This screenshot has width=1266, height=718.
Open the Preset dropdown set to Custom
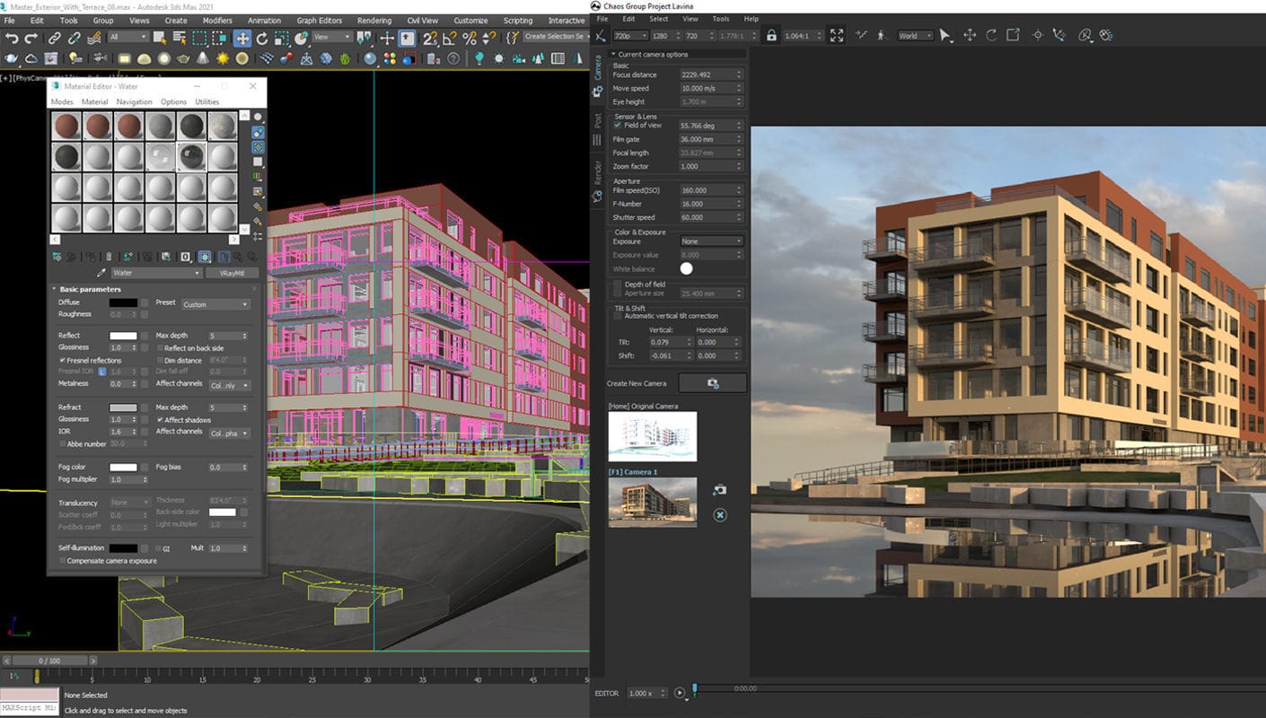(215, 304)
